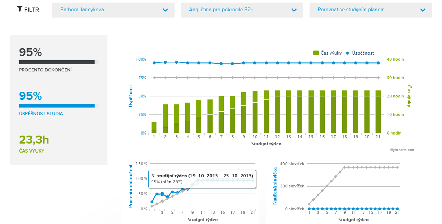Screen dimensions: 442x224
Task: Click the blue Úspěšnost studia progress bar
Action: 57,106
